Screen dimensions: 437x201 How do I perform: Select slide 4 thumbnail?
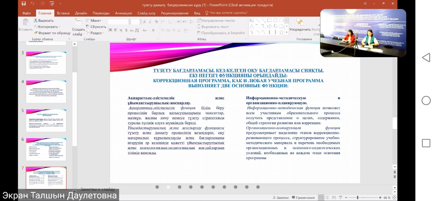pyautogui.click(x=46, y=92)
